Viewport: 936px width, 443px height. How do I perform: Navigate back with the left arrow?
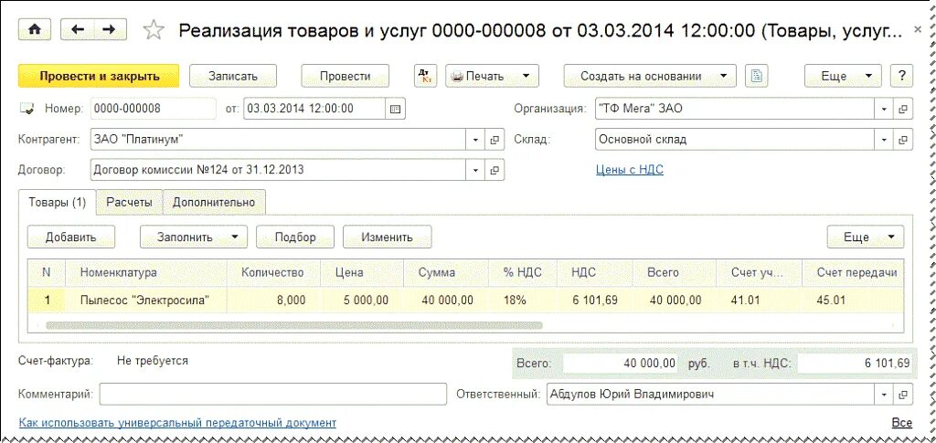pos(79,29)
